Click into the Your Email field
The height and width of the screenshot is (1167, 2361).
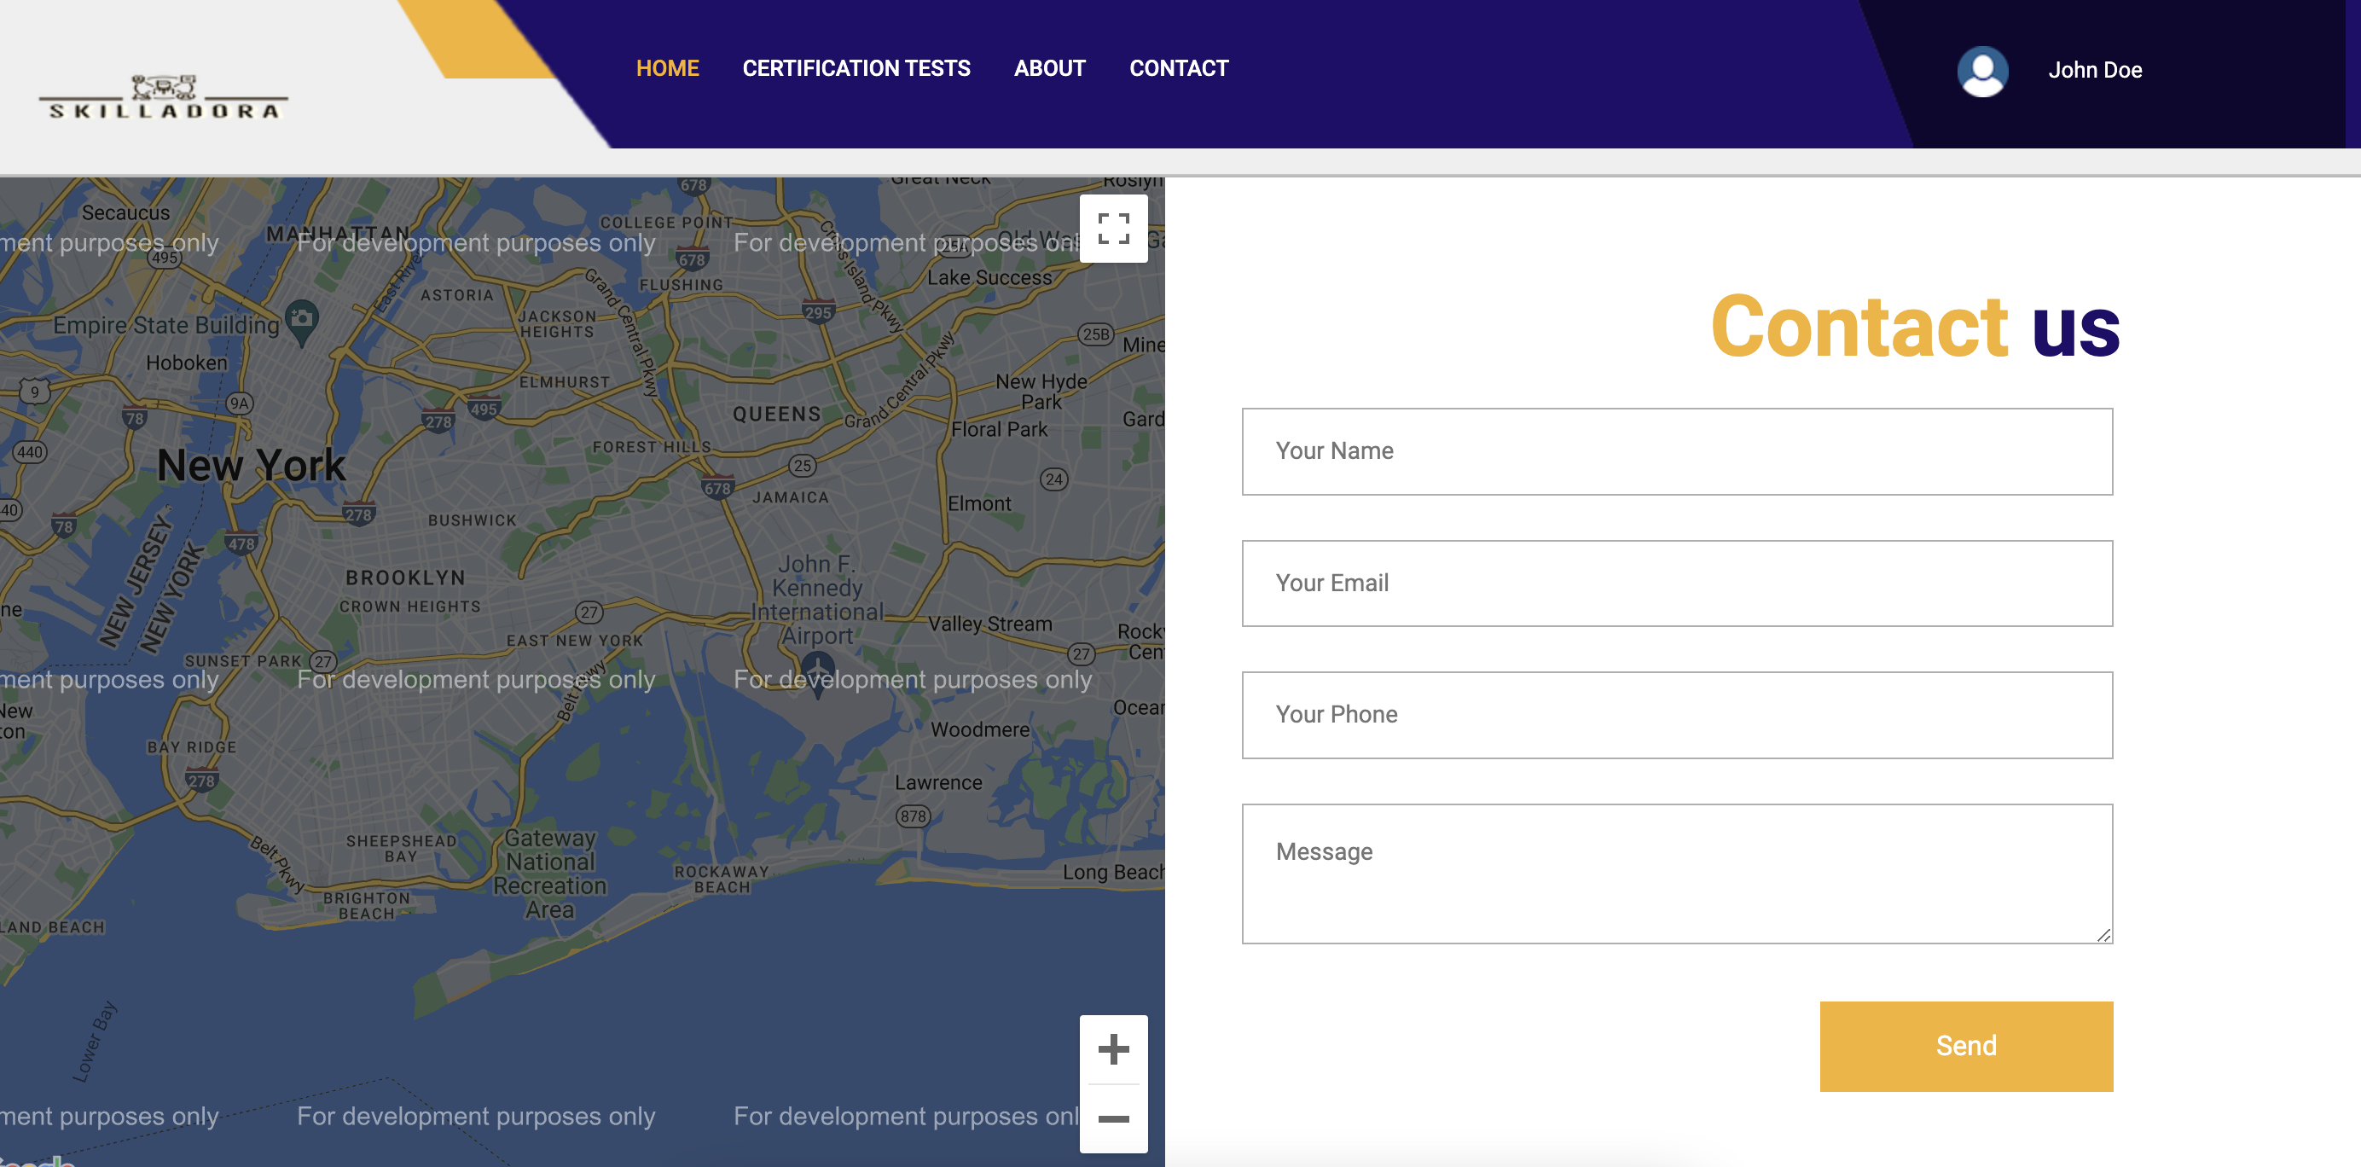[1676, 583]
